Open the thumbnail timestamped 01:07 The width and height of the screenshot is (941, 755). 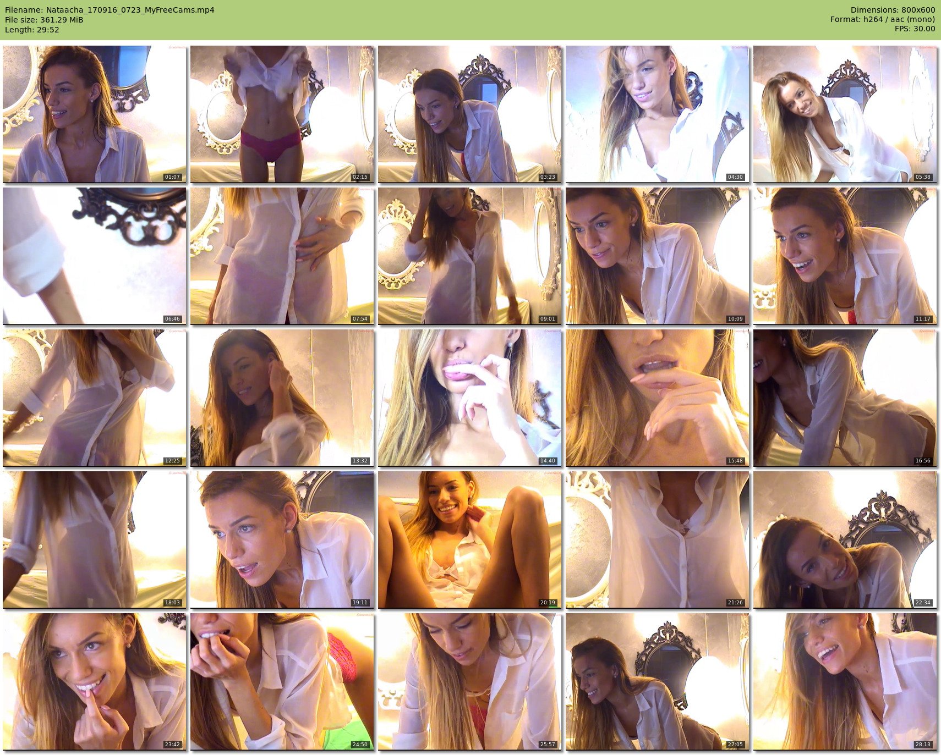[95, 114]
